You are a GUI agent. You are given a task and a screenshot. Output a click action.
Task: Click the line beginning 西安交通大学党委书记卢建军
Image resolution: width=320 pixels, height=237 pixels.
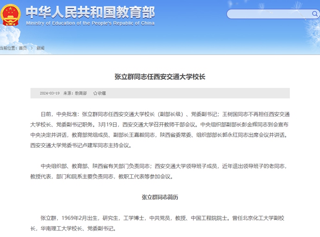(81, 145)
